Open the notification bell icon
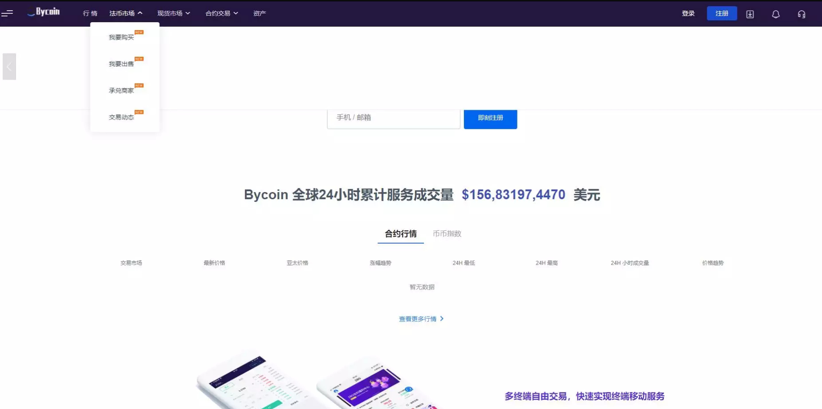 pyautogui.click(x=776, y=14)
